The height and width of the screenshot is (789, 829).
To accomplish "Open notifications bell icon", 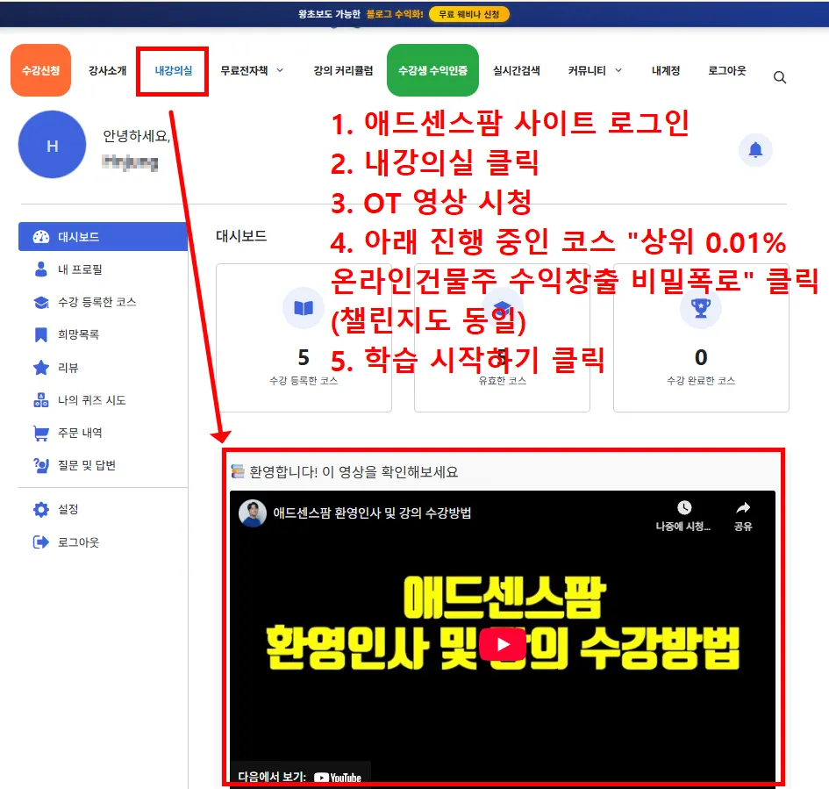I will (755, 150).
